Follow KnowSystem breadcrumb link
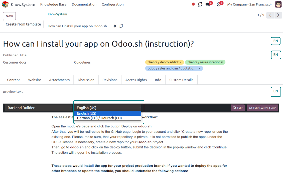Image resolution: width=283 pixels, height=177 pixels. click(x=57, y=14)
